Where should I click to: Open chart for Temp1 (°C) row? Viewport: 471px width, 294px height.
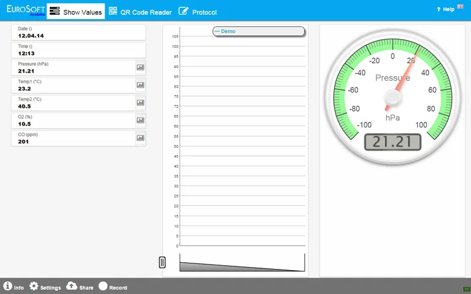pos(140,85)
